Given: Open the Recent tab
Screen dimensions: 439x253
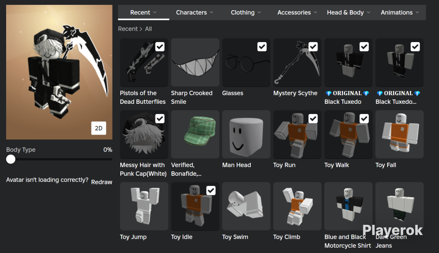Looking at the screenshot, I should (143, 12).
